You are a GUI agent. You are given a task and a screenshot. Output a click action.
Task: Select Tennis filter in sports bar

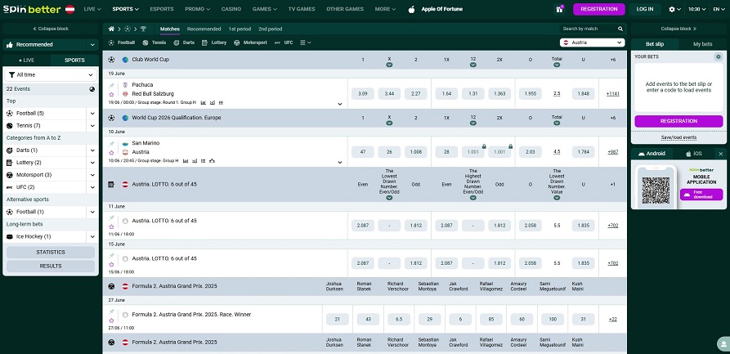tap(155, 43)
